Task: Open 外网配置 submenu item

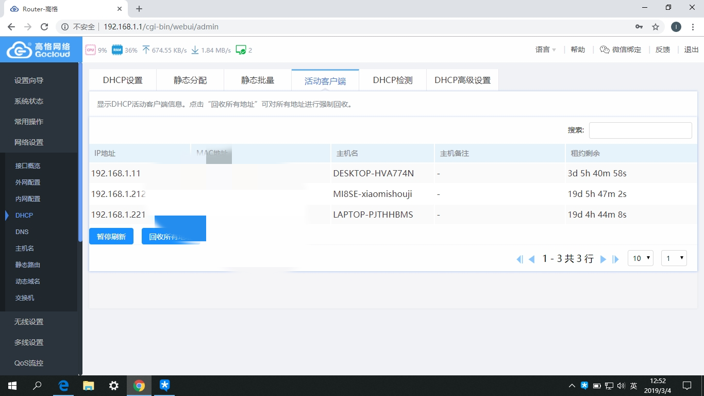Action: (28, 182)
